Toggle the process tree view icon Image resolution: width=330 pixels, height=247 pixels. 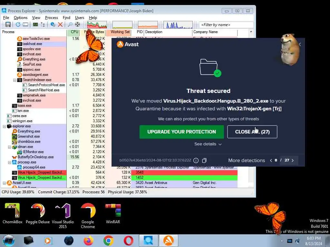[x=43, y=24]
